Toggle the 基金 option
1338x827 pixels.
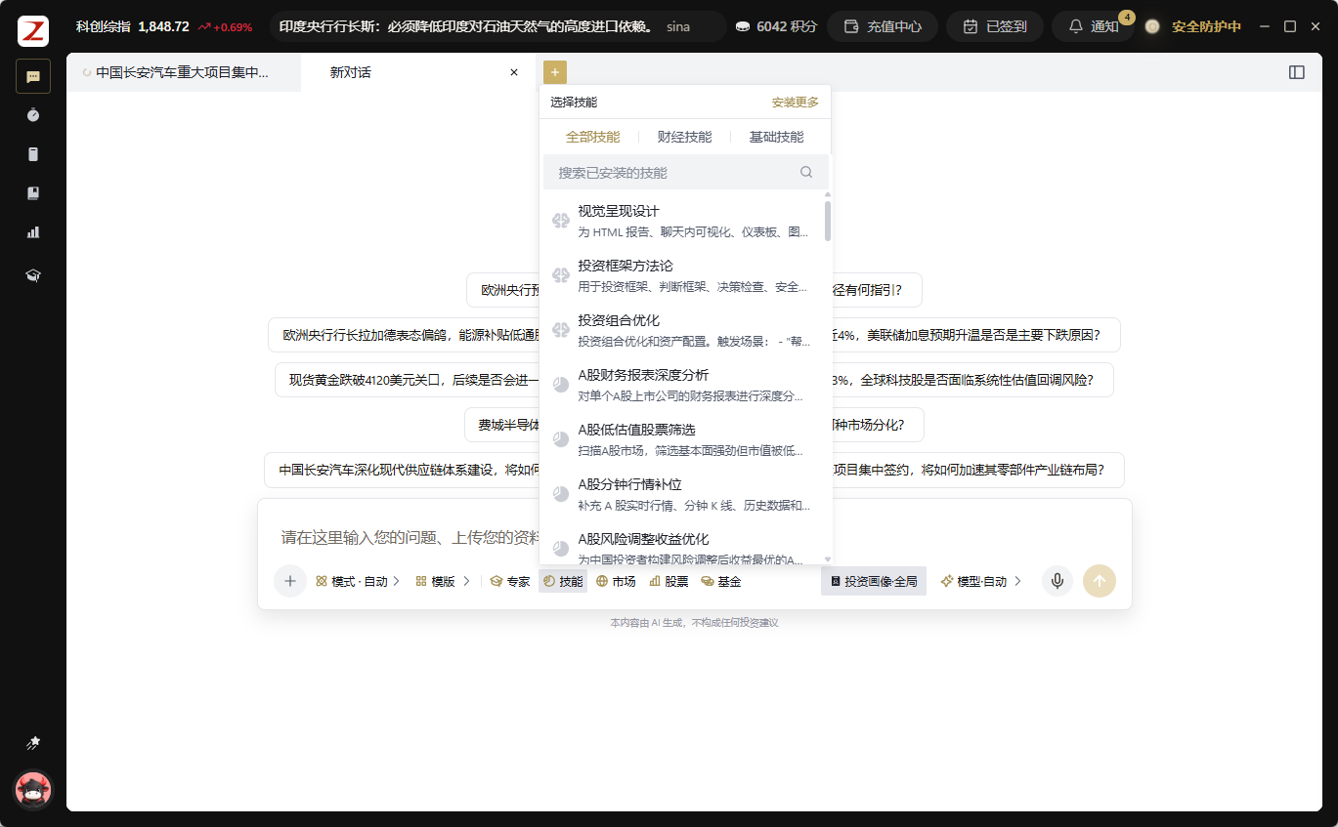(x=721, y=581)
